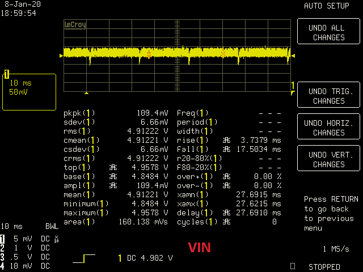
Task: Click the channel 1 row 5 mV DC
Action: click(29, 239)
